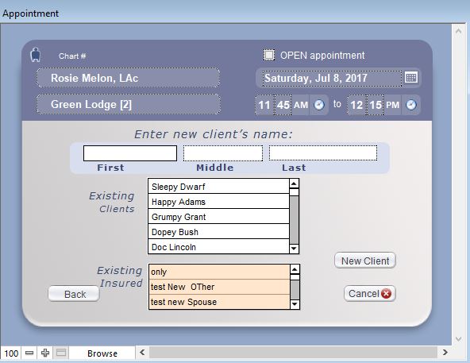Select test new Spouse in Existing Insured
Screen dimensions: 470x363
[219, 302]
